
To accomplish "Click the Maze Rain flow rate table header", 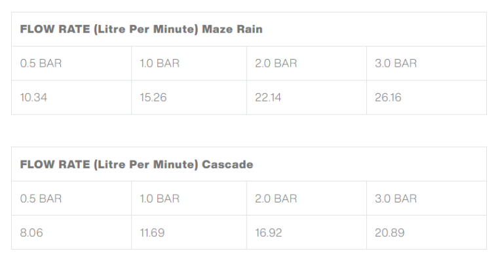I will 141,29.
